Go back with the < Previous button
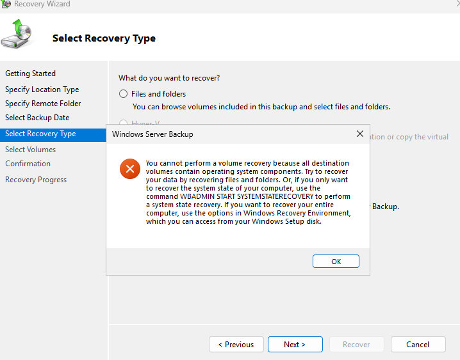460x360 pixels. pos(236,344)
